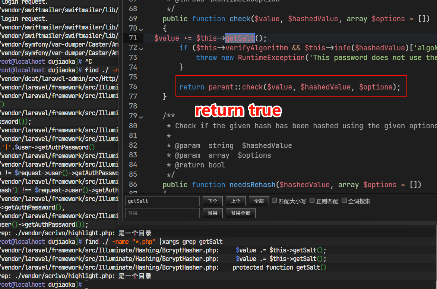Image resolution: width=437 pixels, height=289 pixels.
Task: Click line number 76 in the gutter
Action: tap(133, 87)
